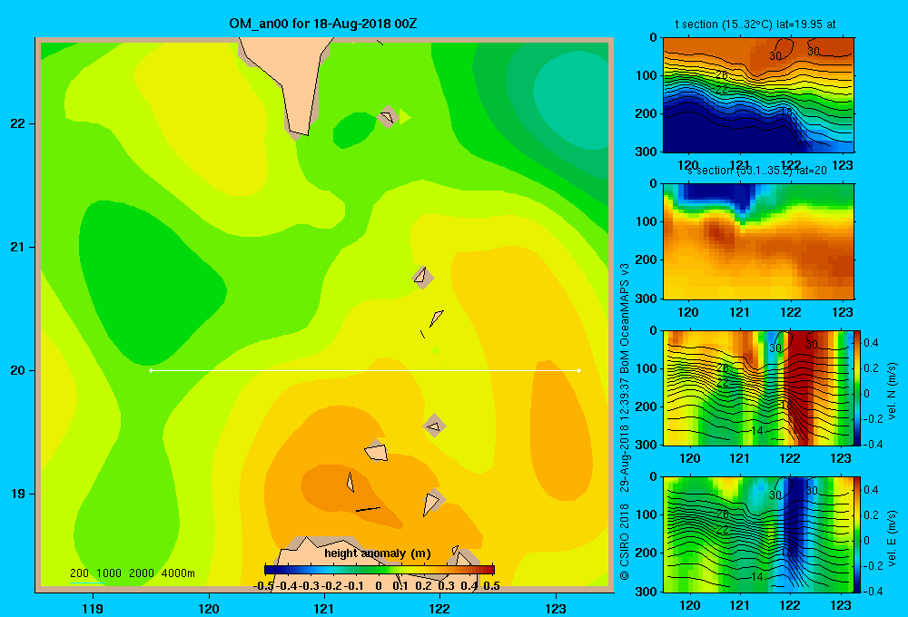Image resolution: width=908 pixels, height=617 pixels.
Task: Click the "0.2" tick on height anomaly scale
Action: (x=423, y=586)
